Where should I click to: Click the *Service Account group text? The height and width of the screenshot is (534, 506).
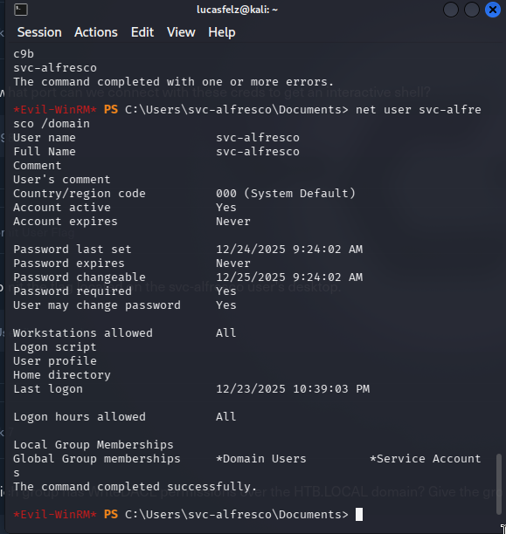(425, 459)
